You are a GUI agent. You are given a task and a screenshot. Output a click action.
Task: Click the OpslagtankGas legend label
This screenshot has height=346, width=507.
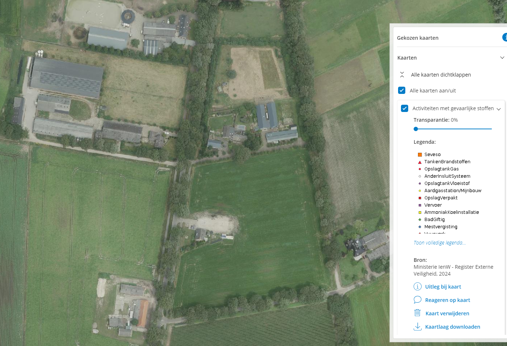(441, 169)
